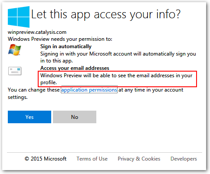Open the Developers footer link
210x174 pixels.
(184, 159)
